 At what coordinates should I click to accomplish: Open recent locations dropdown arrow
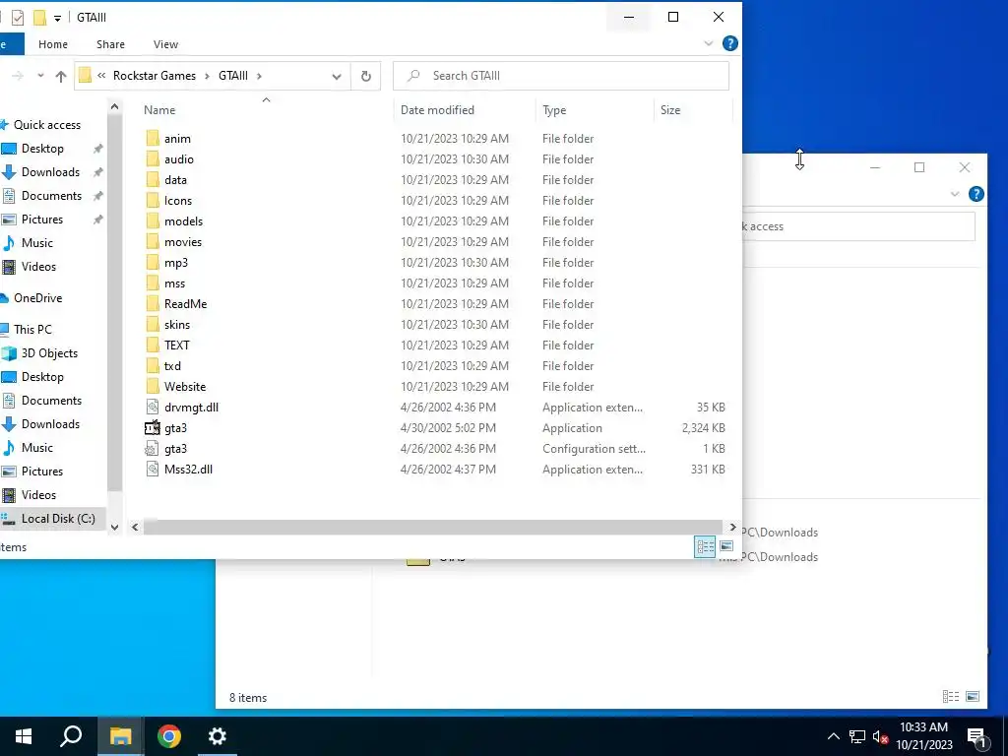point(39,76)
